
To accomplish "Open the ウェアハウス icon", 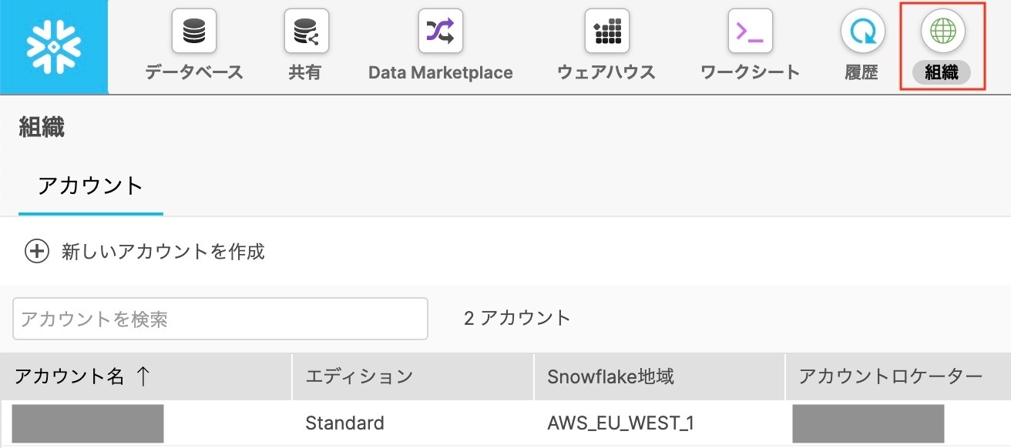I will click(x=606, y=31).
